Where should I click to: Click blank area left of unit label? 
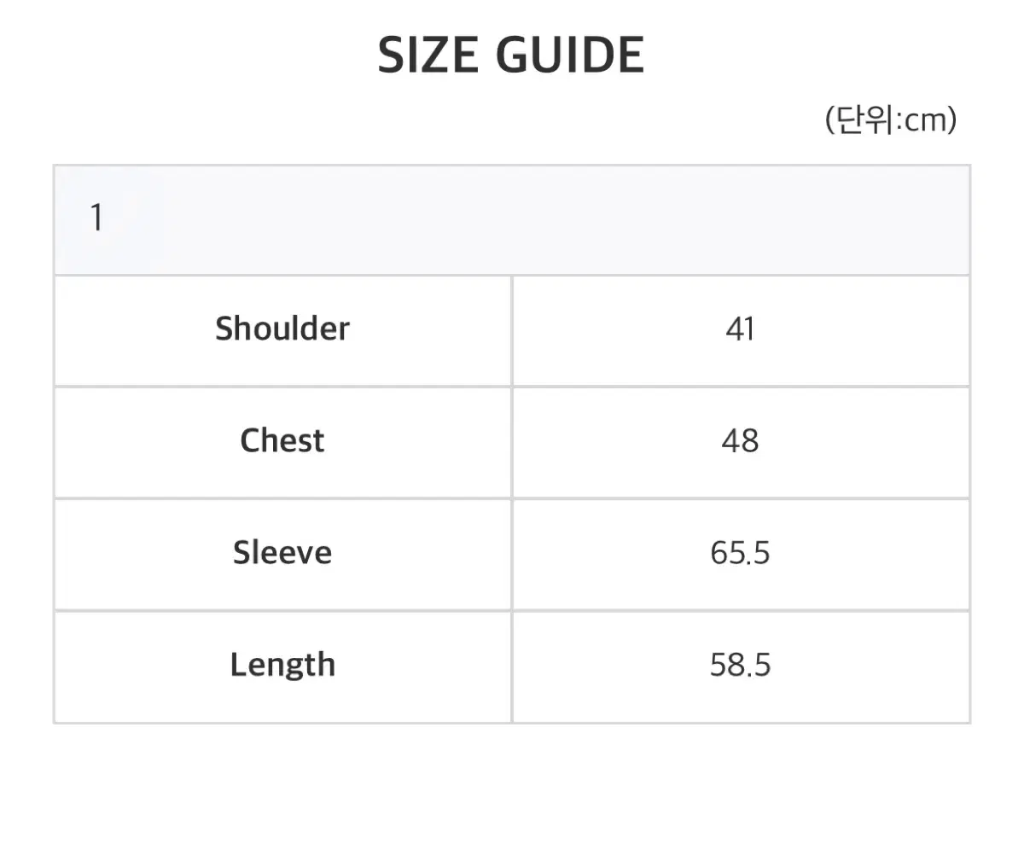[x=427, y=120]
